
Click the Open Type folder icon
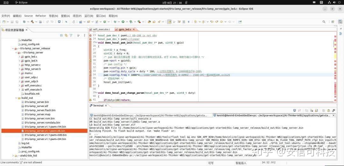149,22
